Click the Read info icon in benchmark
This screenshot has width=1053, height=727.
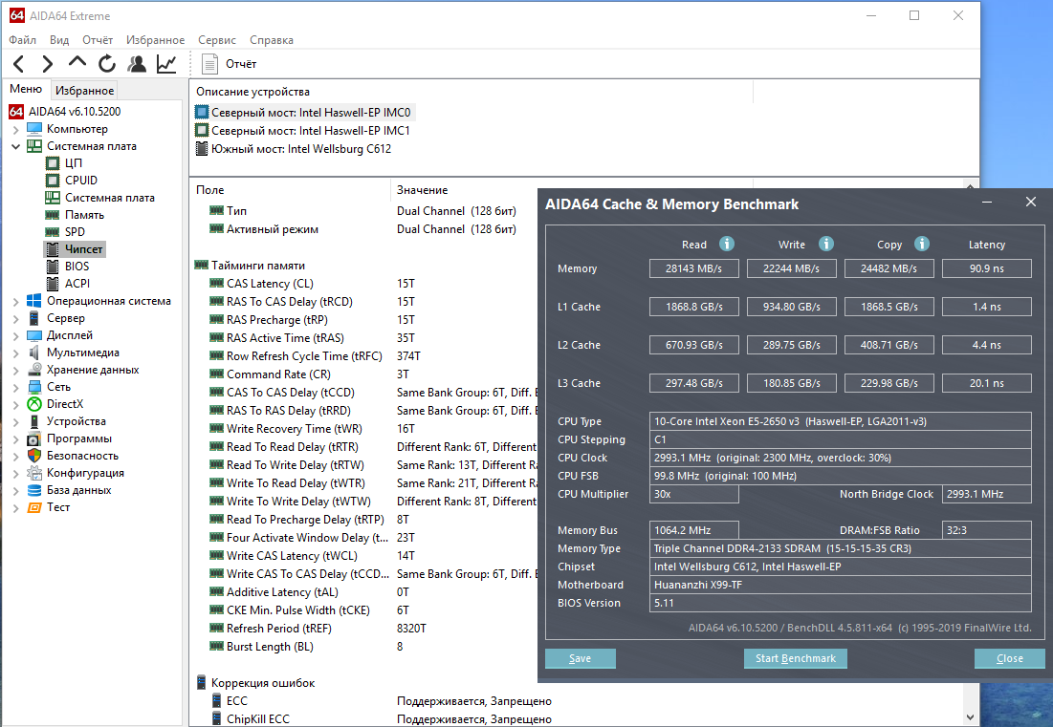click(727, 244)
